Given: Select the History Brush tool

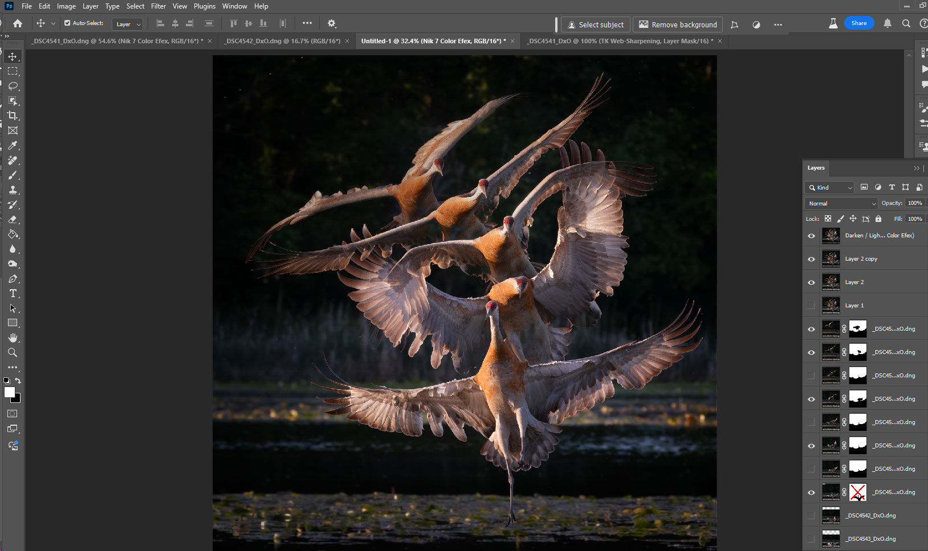Looking at the screenshot, I should point(13,205).
